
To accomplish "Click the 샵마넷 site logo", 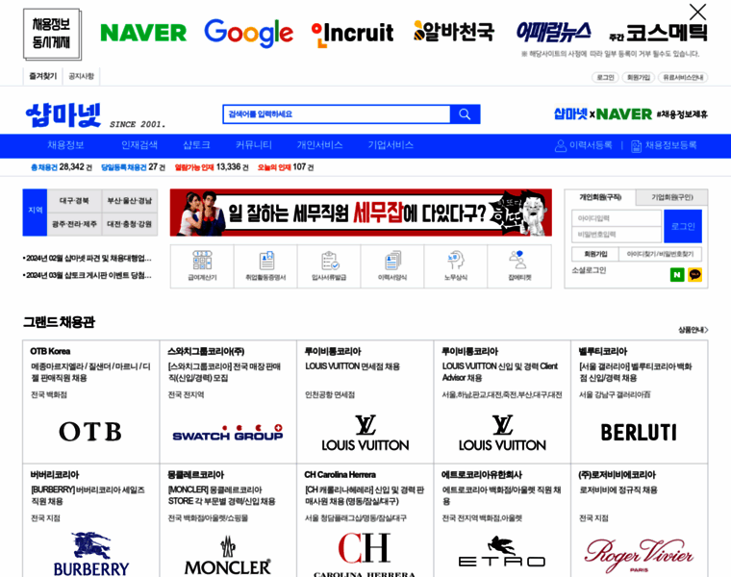I will coord(63,115).
